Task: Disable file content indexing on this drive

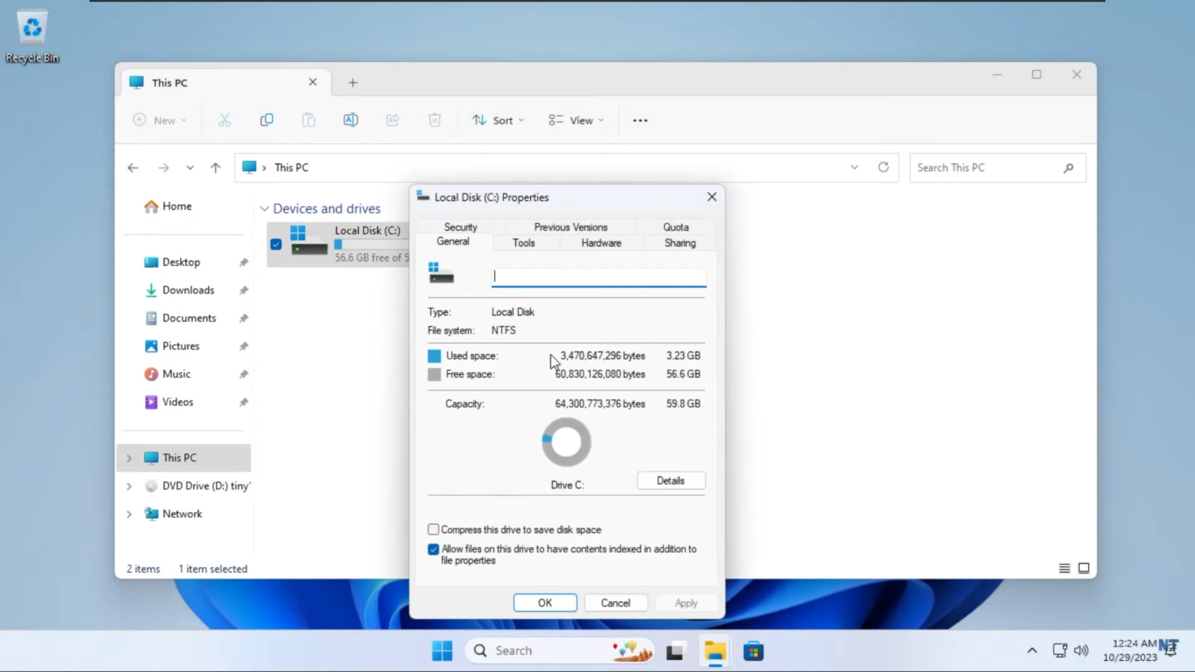Action: tap(433, 550)
